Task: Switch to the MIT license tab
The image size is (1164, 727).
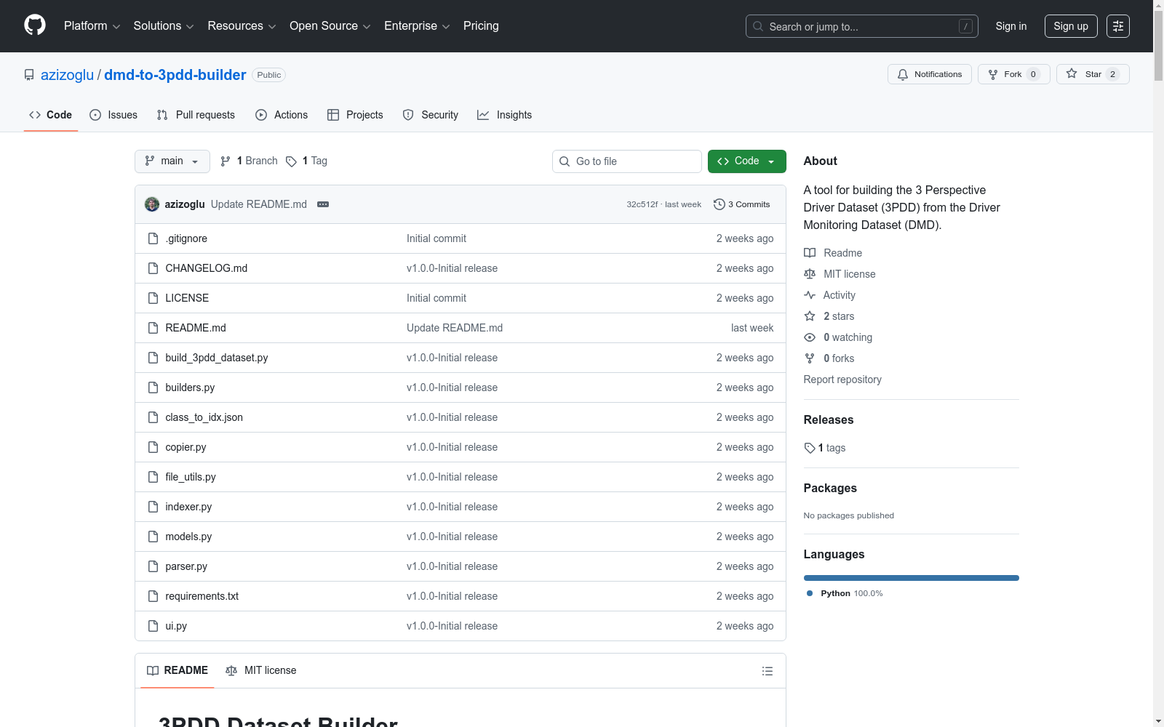Action: (x=261, y=670)
